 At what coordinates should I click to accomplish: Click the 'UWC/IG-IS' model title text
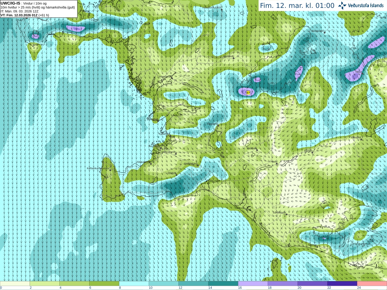[x=10, y=3]
